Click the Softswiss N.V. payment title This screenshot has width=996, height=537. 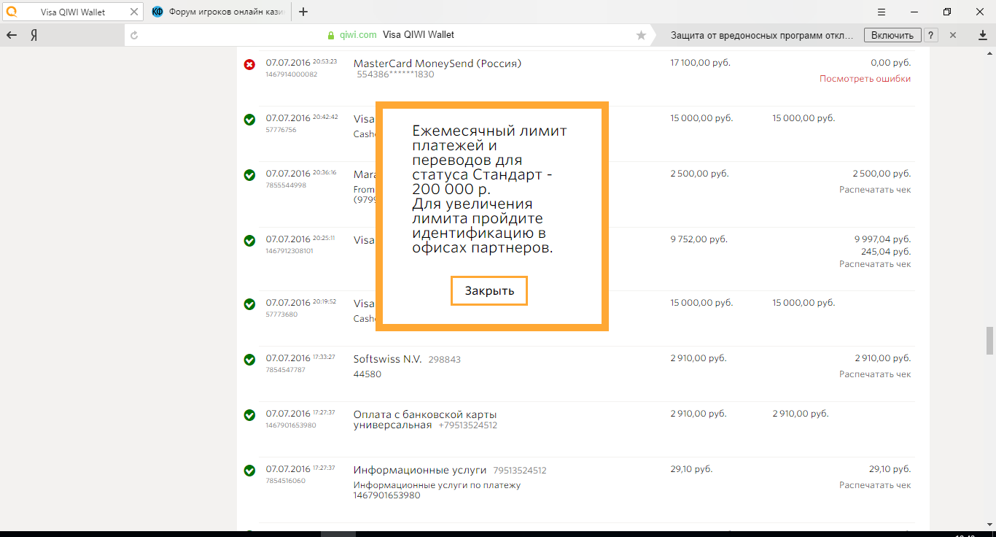[388, 359]
